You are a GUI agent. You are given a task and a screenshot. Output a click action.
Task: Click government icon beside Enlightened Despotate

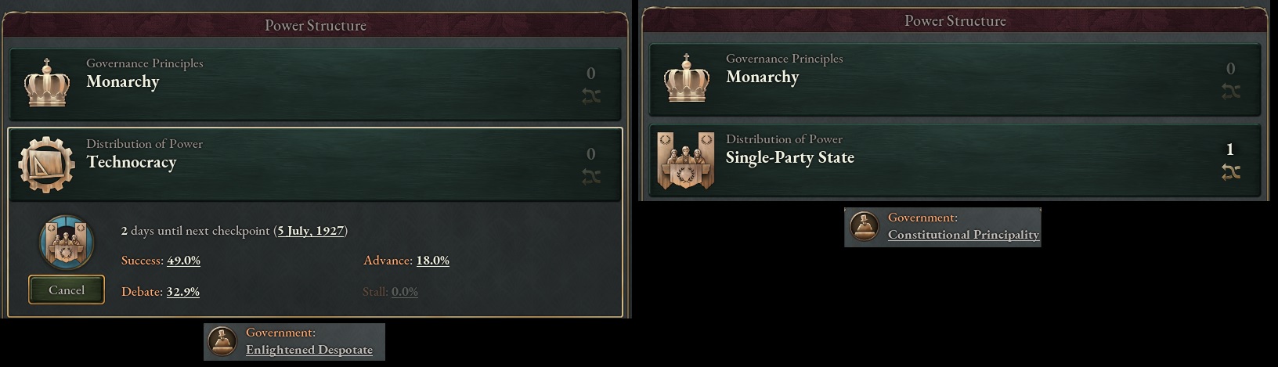coord(222,342)
